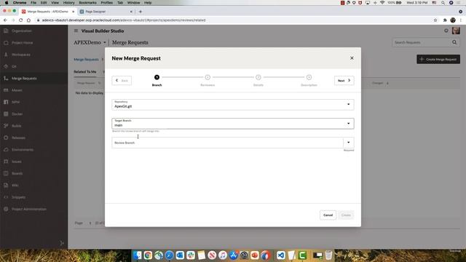This screenshot has width=466, height=262.
Task: Select the Details wizard step
Action: 258,80
